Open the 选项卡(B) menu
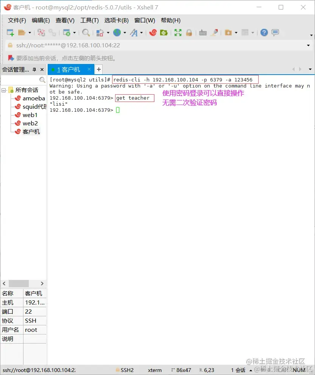315x375 pixels. [116, 20]
